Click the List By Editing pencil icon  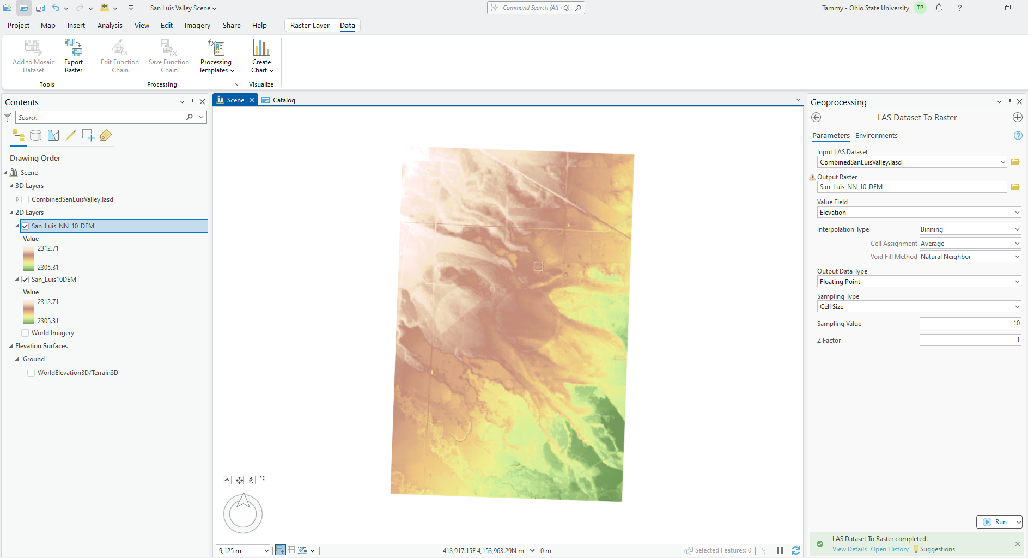click(71, 136)
